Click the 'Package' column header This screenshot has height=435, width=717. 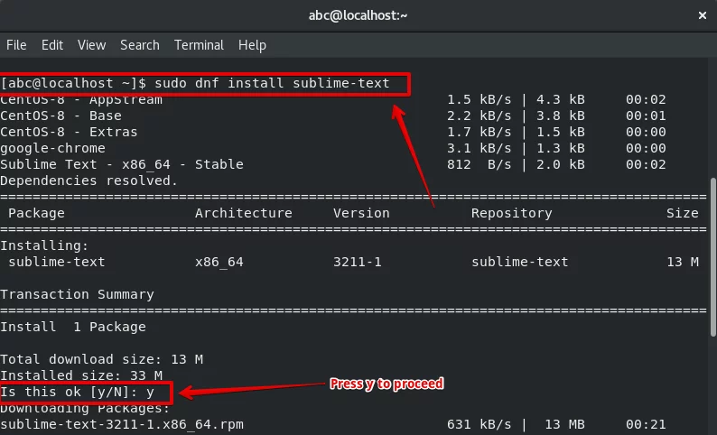pyautogui.click(x=37, y=213)
